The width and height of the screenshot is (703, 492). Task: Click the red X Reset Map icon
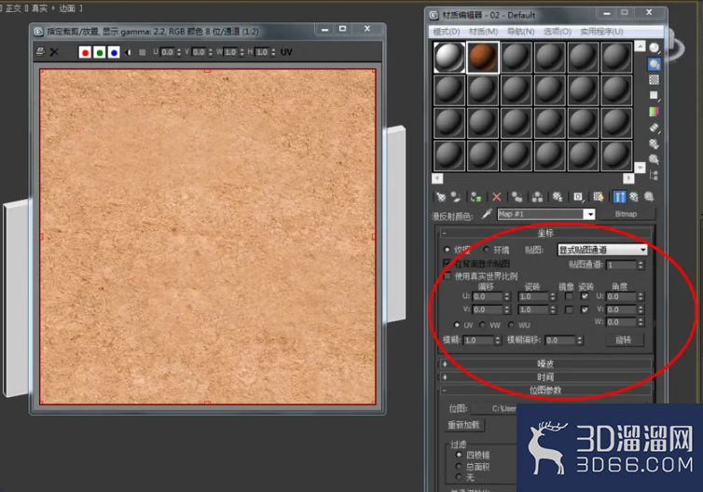tap(496, 197)
